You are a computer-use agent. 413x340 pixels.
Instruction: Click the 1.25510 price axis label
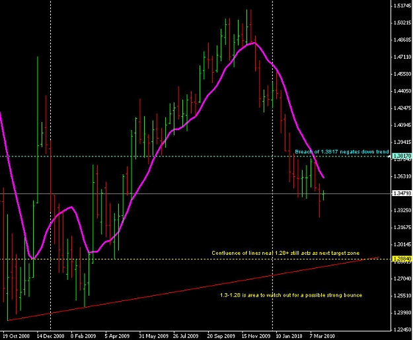402,296
